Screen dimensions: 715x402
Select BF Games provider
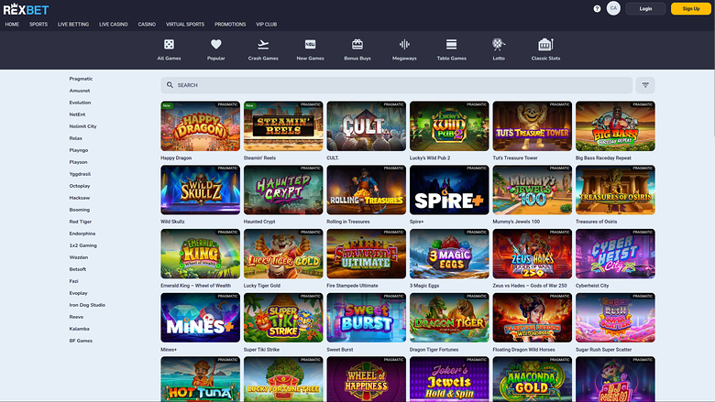81,341
